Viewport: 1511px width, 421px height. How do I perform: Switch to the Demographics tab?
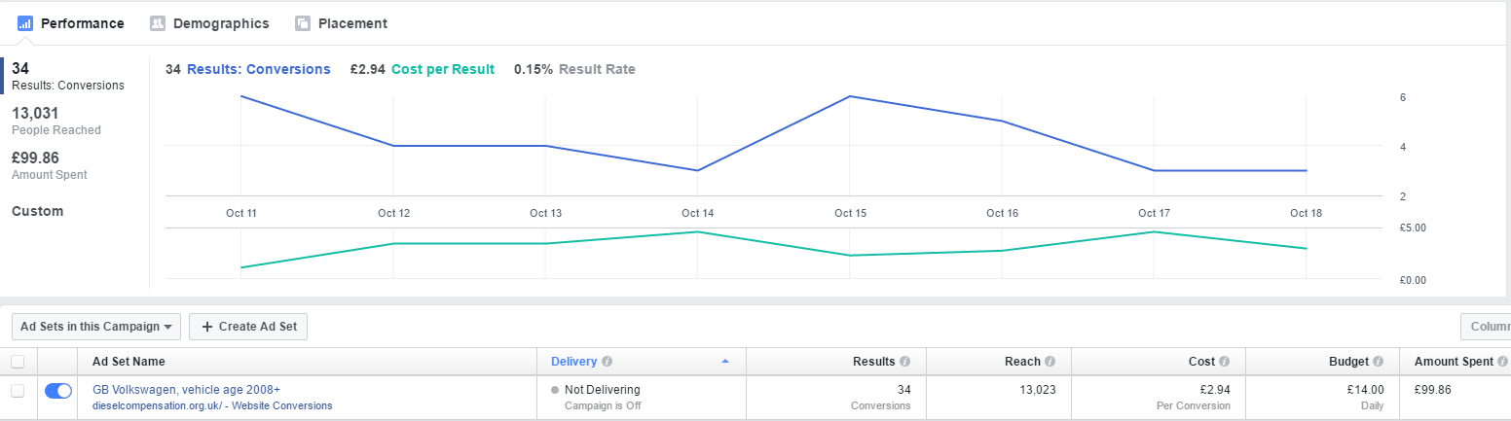209,23
